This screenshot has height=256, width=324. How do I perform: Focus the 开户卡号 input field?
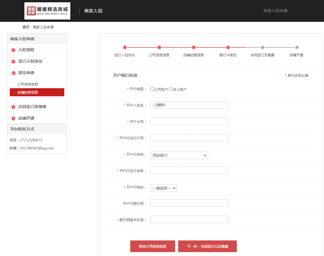[x=189, y=121]
